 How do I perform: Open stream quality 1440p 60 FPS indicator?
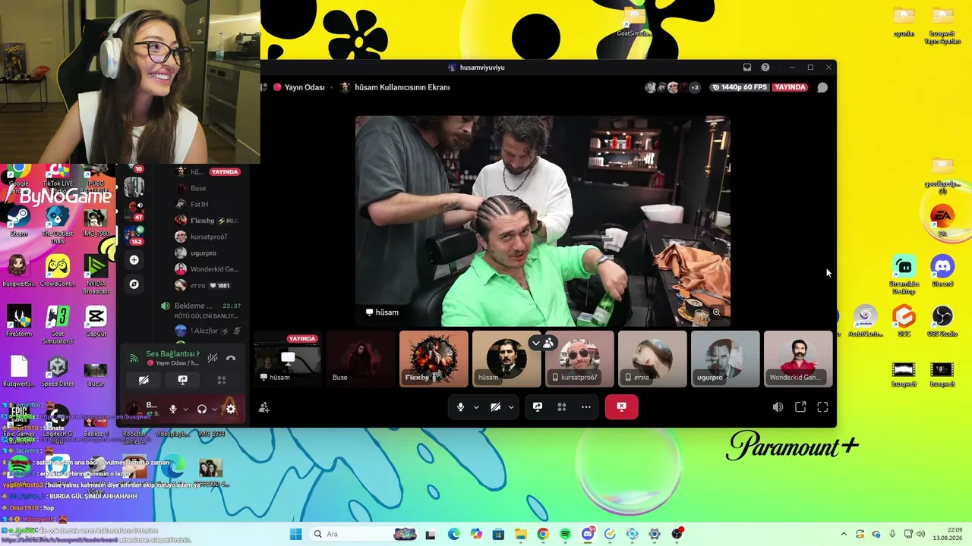pos(740,87)
